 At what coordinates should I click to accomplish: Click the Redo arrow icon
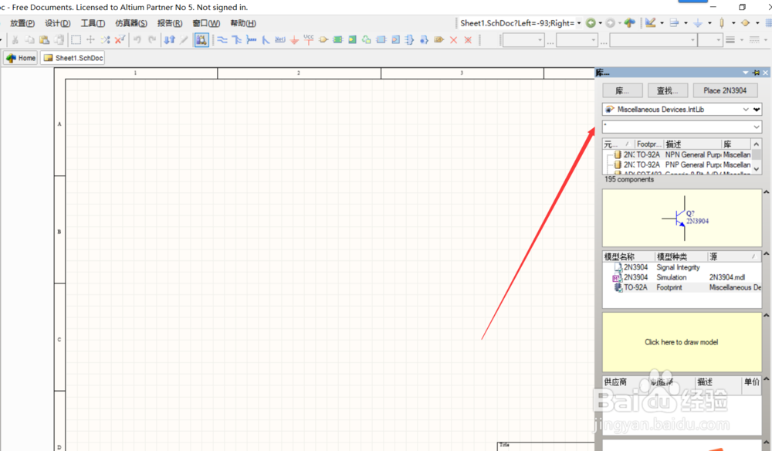click(152, 40)
